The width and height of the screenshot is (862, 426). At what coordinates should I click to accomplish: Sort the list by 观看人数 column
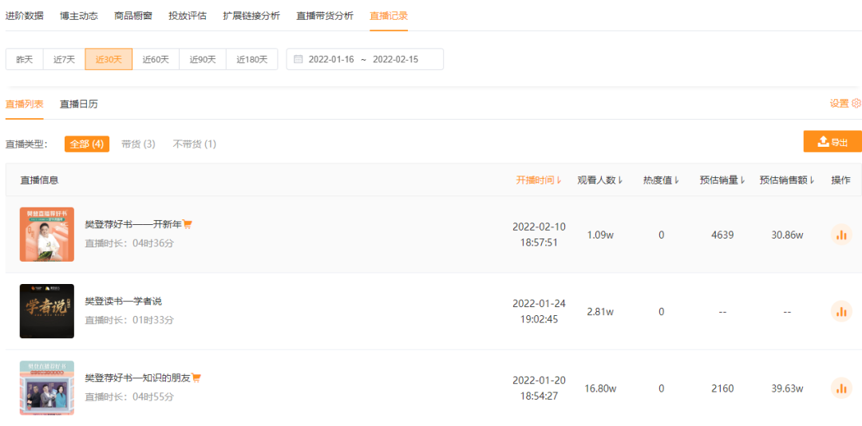click(x=599, y=180)
